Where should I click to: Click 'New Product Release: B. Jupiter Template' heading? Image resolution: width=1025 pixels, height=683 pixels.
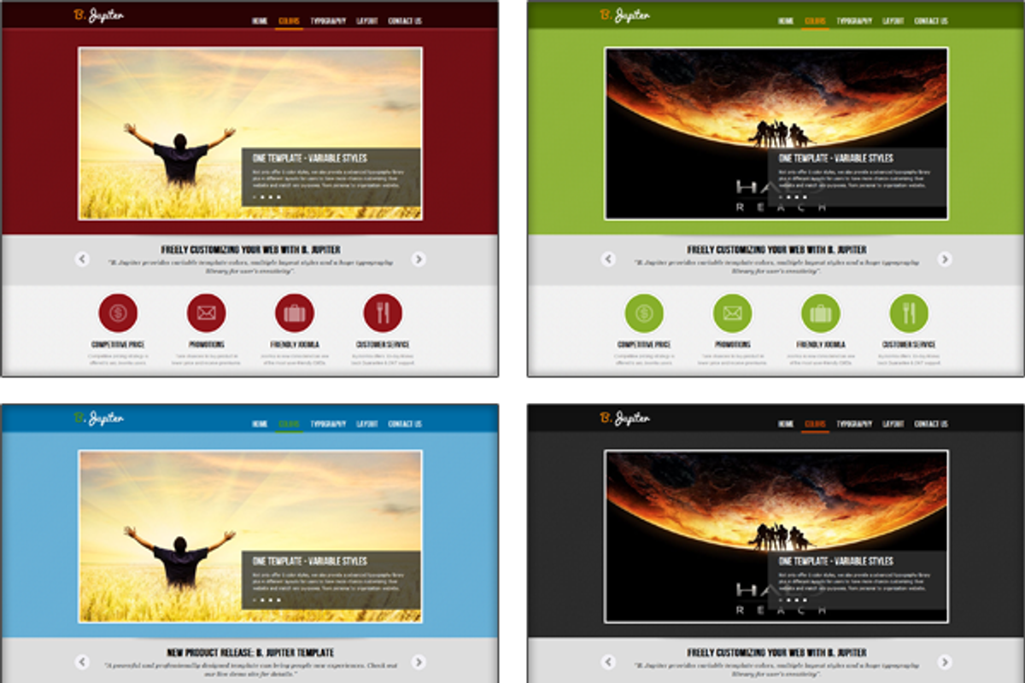pyautogui.click(x=250, y=653)
